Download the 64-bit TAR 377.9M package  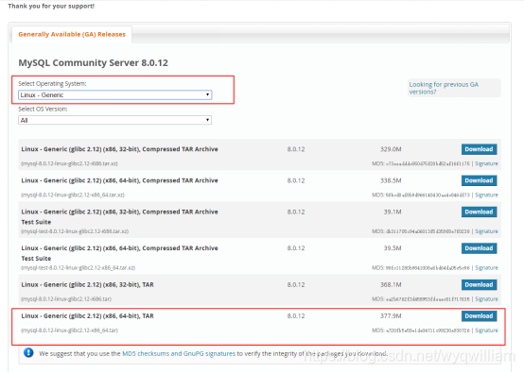[x=479, y=316]
